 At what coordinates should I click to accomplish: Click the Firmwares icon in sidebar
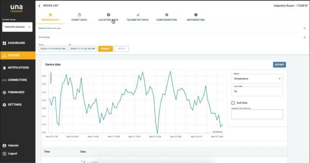(x=4, y=92)
